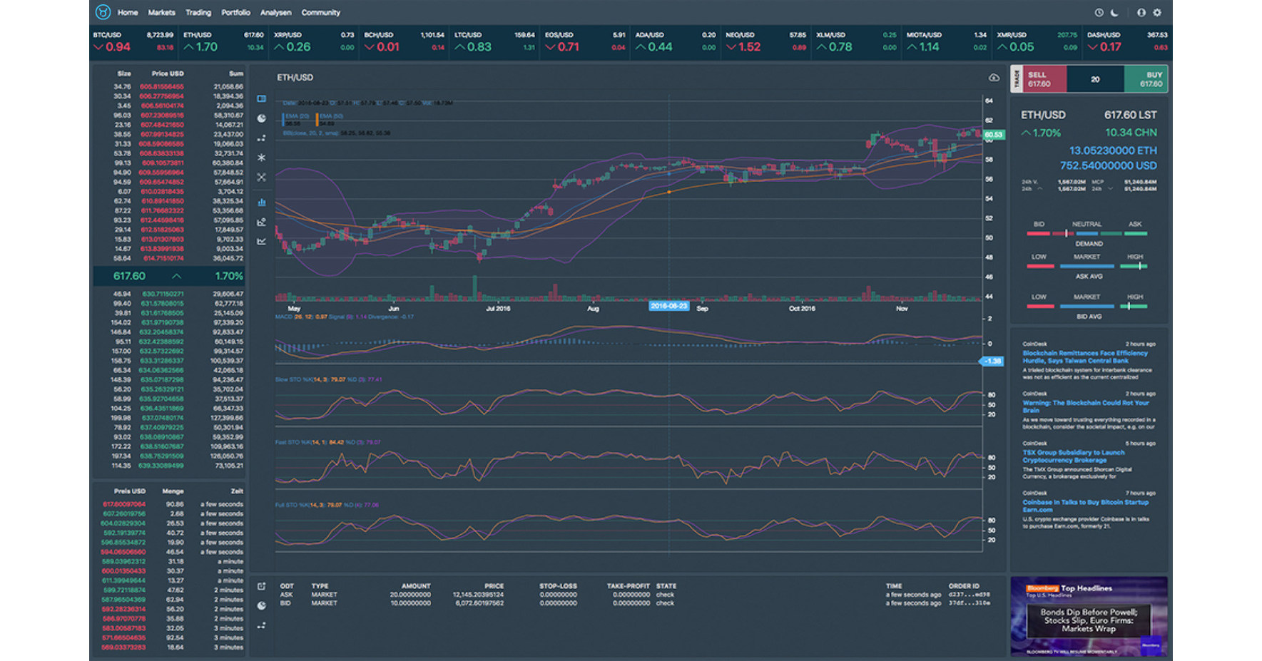Click the user profile icon
1262x661 pixels.
pos(1141,13)
